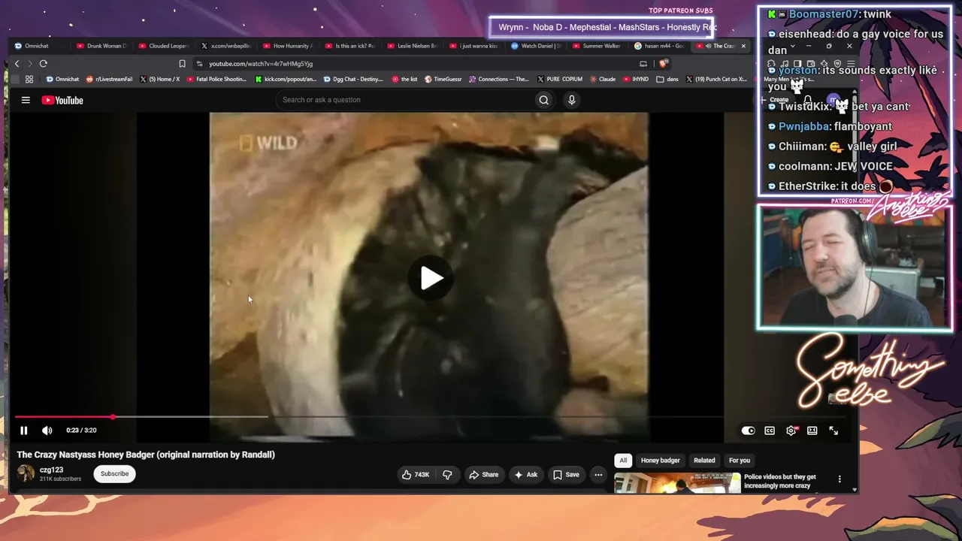Save the video to a playlist
The height and width of the screenshot is (541, 962).
[566, 475]
